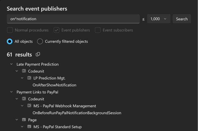Collapse Codeunit under Late Payment Prediction
This screenshot has height=131, width=198.
17,71
